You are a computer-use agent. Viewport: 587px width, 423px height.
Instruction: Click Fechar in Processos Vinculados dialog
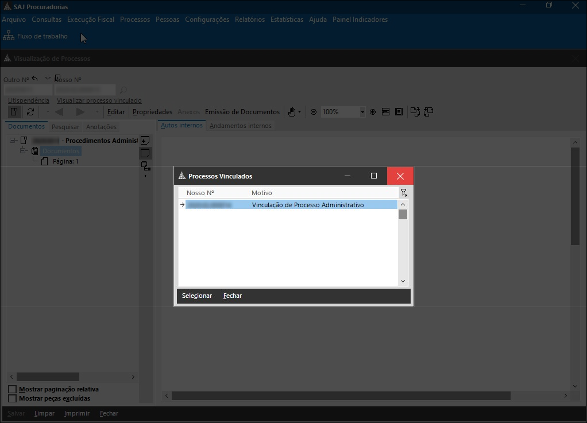233,296
